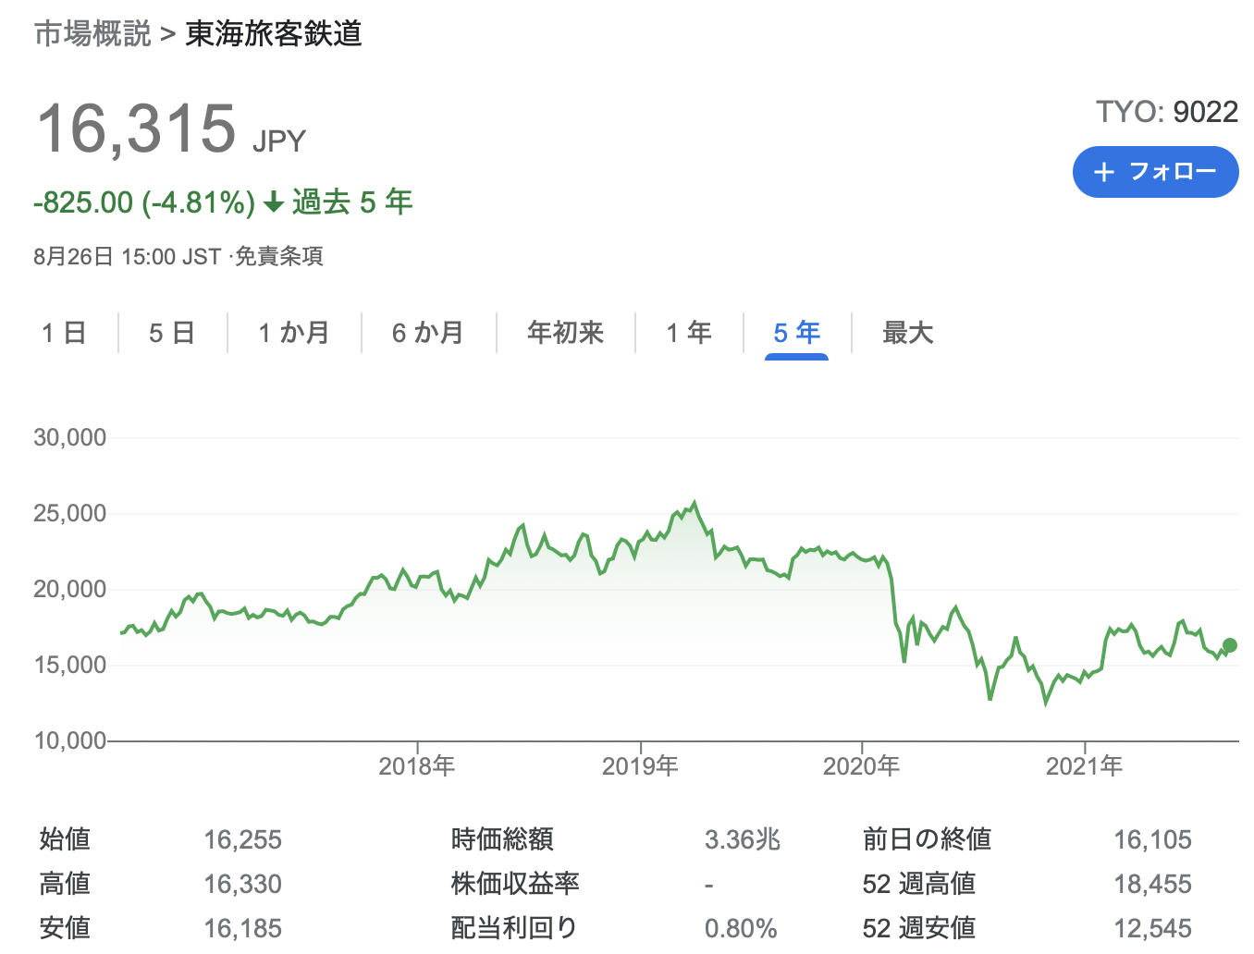This screenshot has width=1254, height=954.
Task: Click the -825.00 (-4.81%) change text
Action: [x=144, y=202]
